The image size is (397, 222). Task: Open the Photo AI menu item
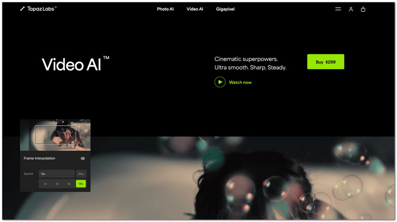(165, 9)
